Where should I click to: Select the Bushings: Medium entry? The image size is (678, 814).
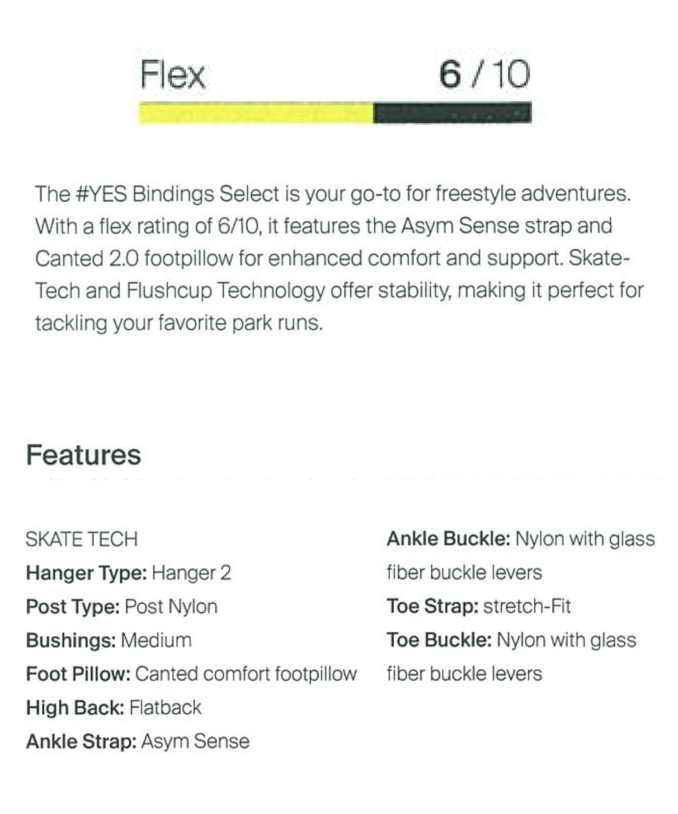[109, 640]
